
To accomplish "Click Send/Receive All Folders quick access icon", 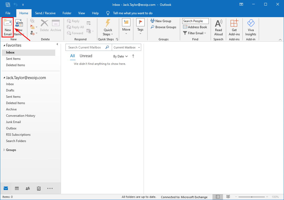I will (x=8, y=4).
